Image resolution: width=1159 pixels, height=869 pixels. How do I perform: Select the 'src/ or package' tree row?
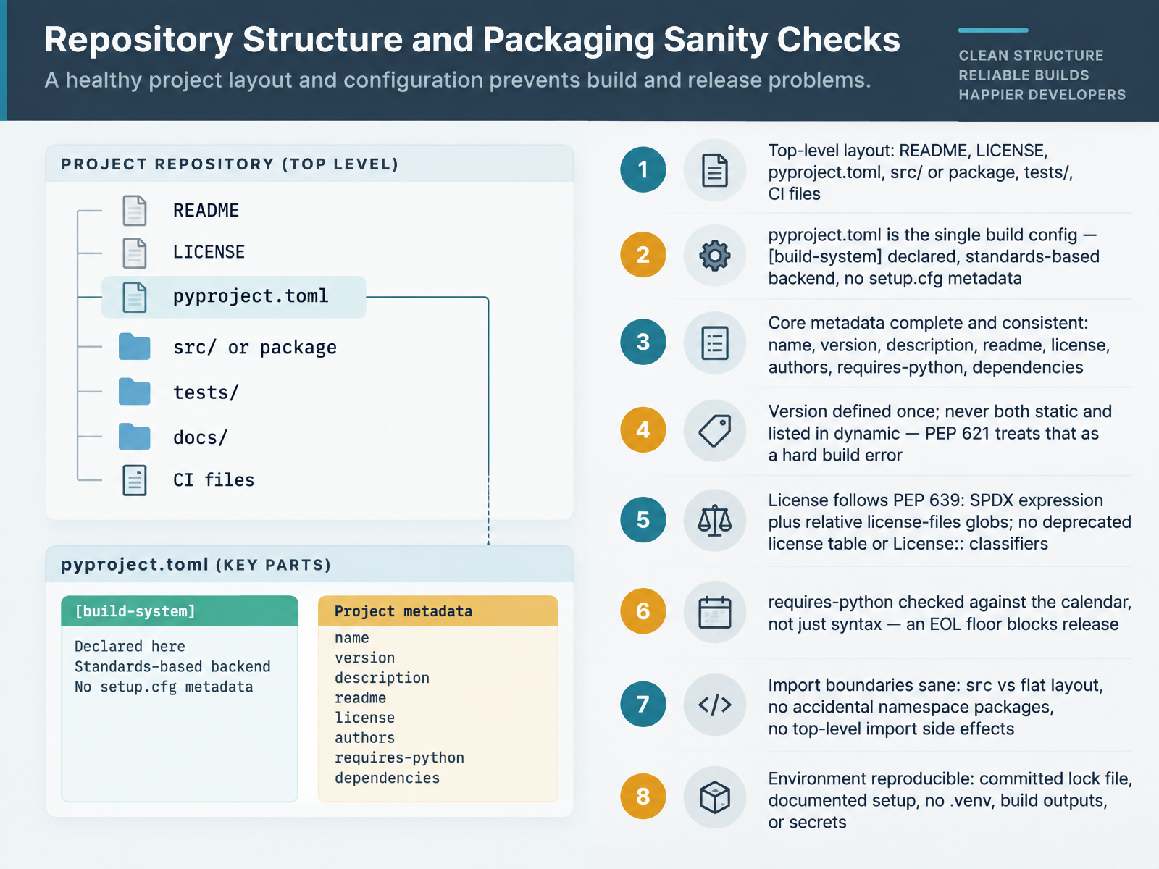point(255,348)
